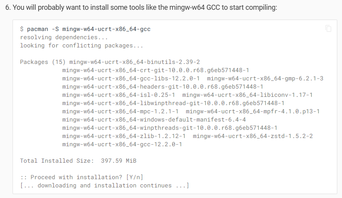Viewport: 342px width, 198px height.
Task: Click the "looking for conflicting packages..." line
Action: tap(82, 45)
